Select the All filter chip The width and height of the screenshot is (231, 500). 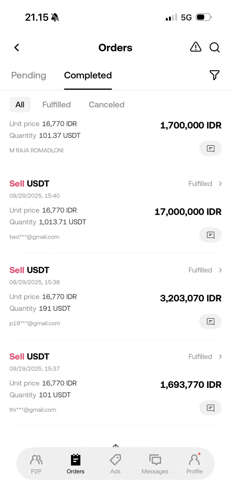(20, 105)
